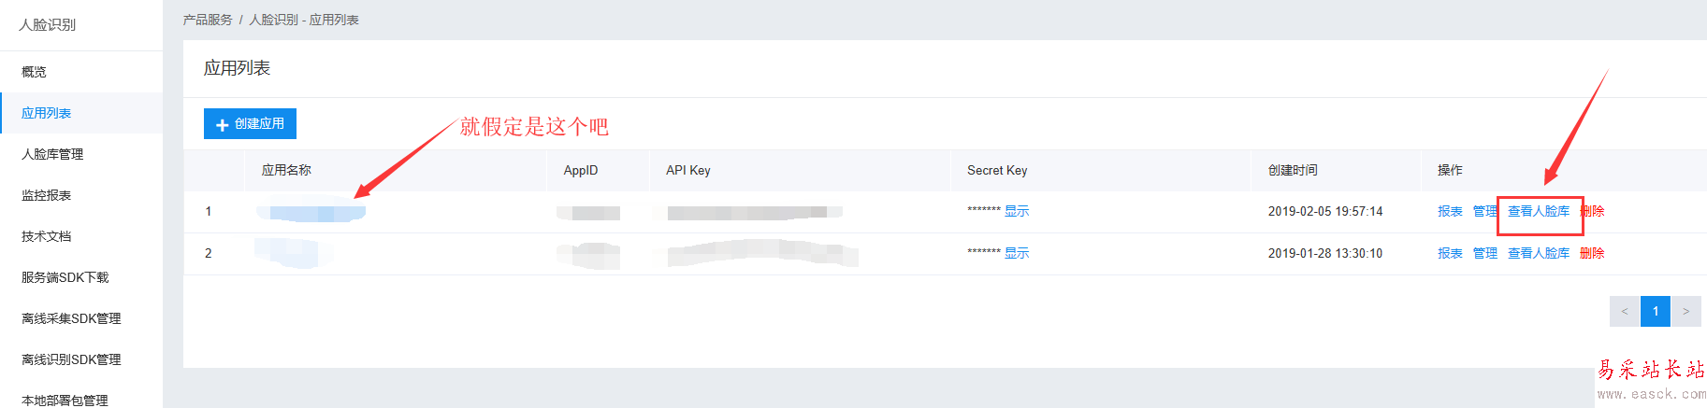Open 查看人脸库 for the second app
Viewport: 1707px width, 408px height.
click(x=1539, y=253)
